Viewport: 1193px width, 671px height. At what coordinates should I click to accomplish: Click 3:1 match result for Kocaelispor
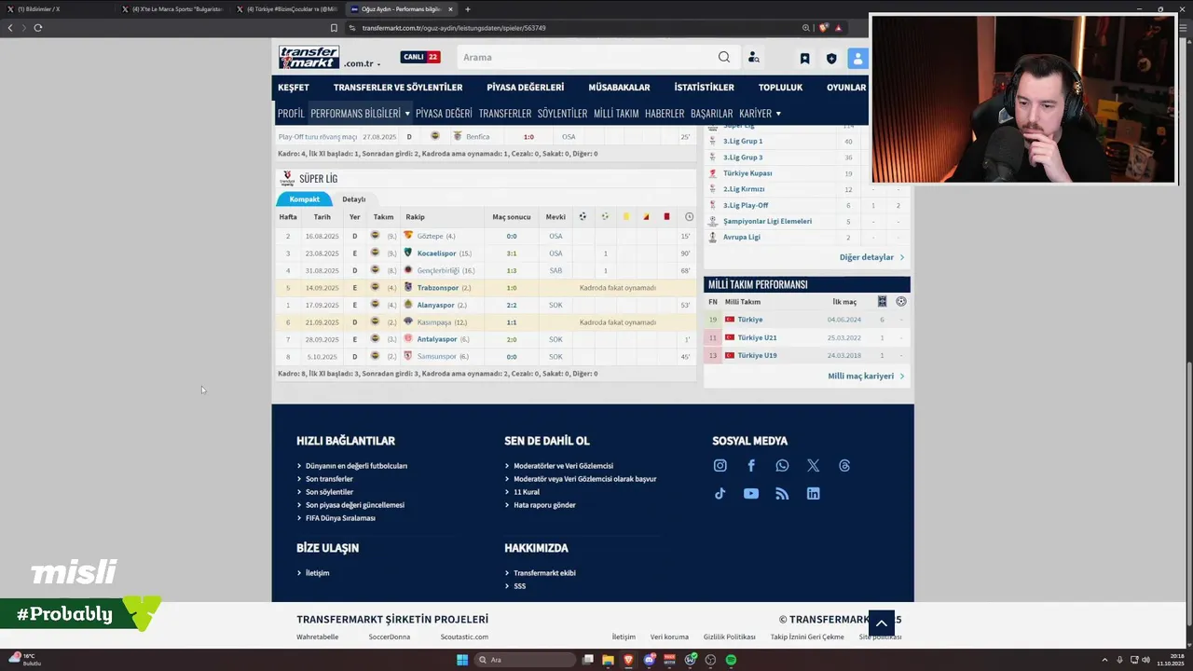[x=512, y=253]
